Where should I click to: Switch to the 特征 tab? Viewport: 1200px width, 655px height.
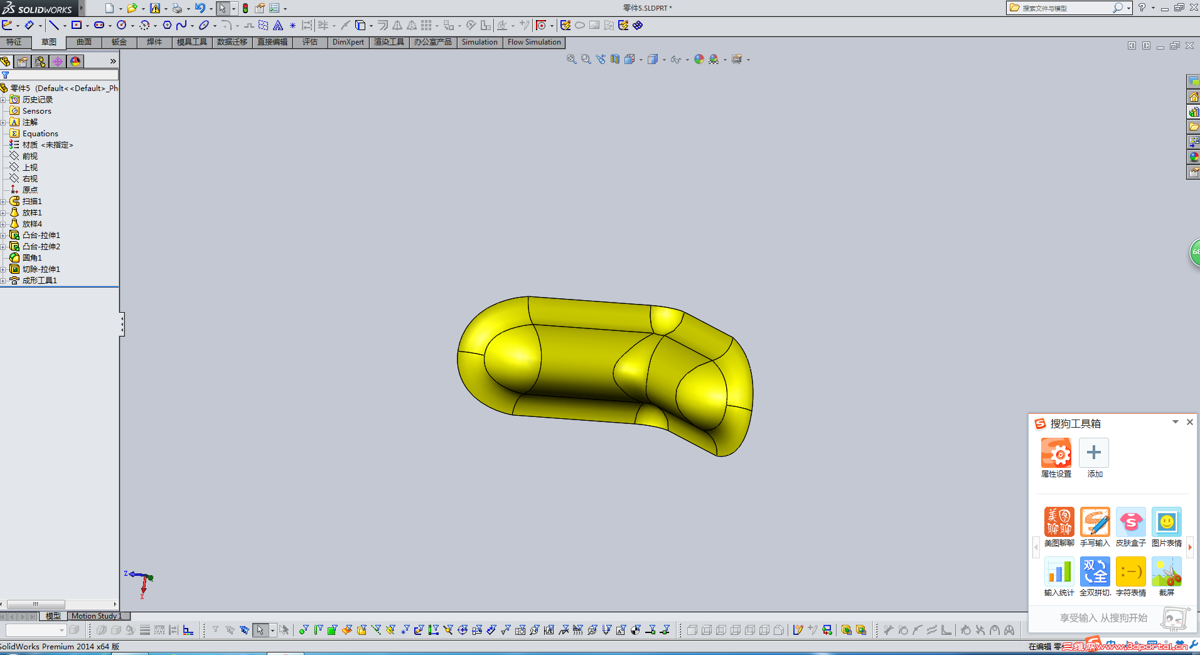tap(14, 42)
